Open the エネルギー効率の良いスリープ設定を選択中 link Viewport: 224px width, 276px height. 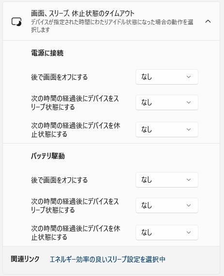tap(107, 259)
